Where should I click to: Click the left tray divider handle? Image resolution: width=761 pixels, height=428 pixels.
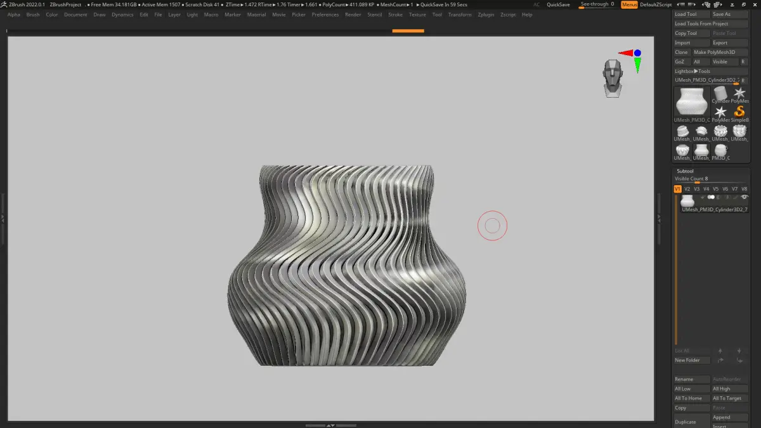click(x=3, y=218)
